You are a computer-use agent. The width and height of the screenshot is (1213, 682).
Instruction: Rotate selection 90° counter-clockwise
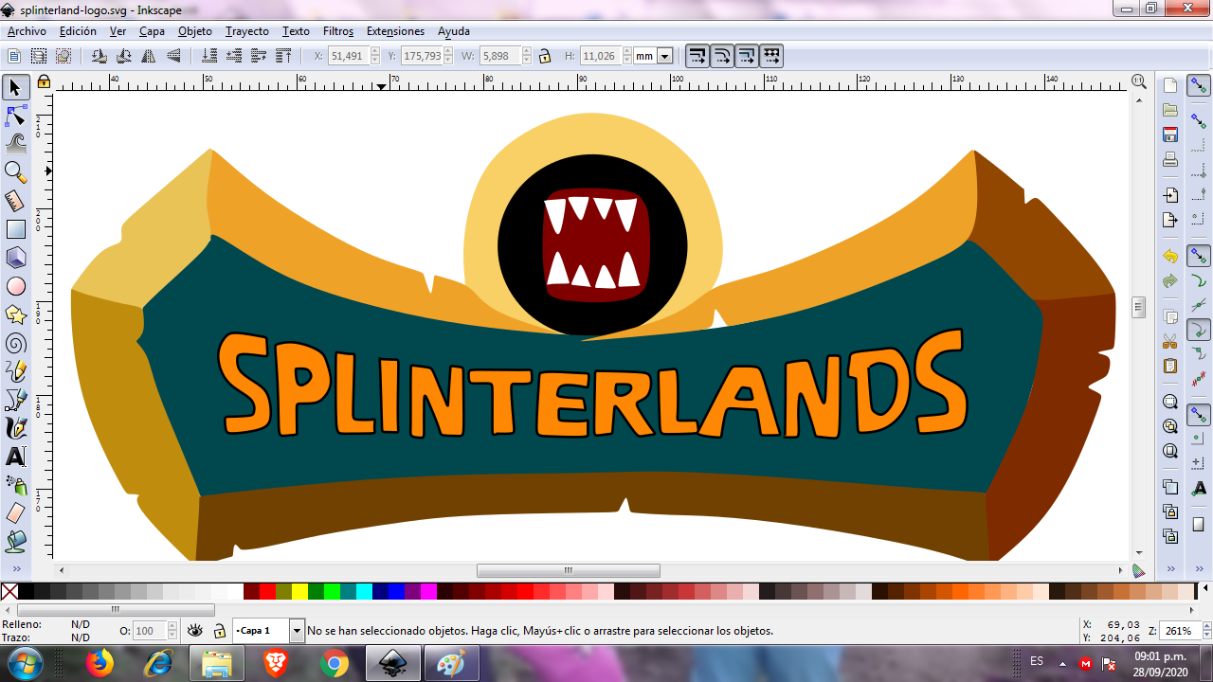coord(100,56)
